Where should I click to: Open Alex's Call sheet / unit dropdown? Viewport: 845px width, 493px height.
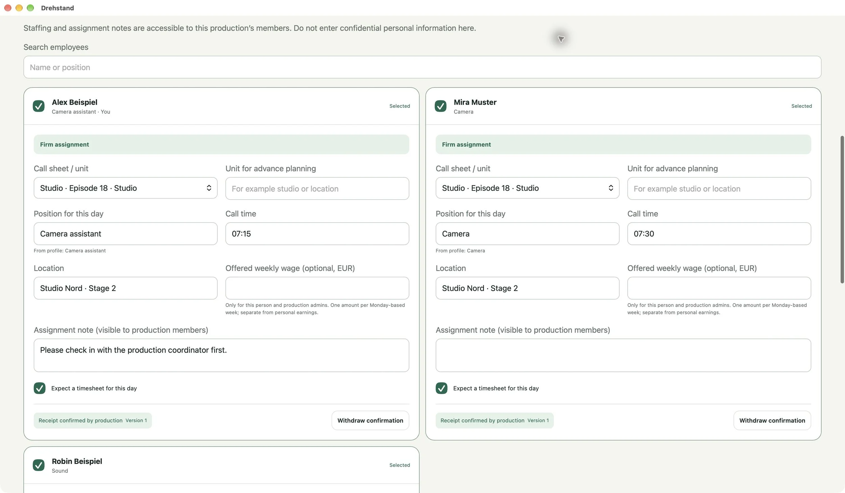point(125,188)
